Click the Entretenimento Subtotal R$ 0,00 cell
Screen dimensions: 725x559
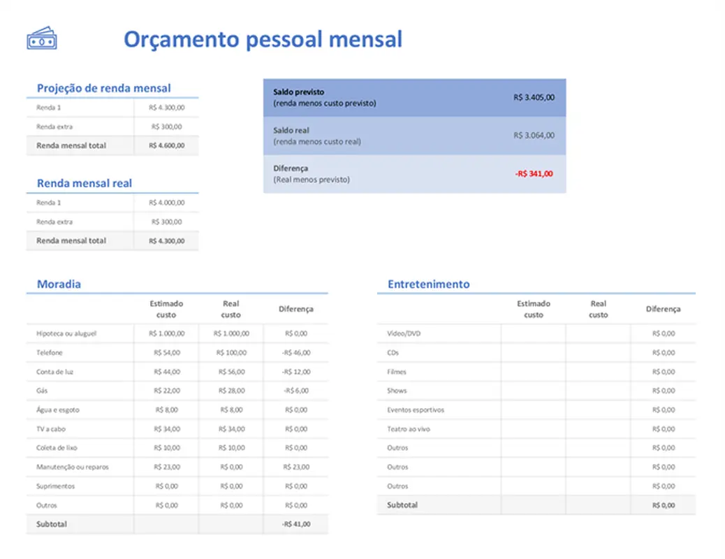click(662, 504)
